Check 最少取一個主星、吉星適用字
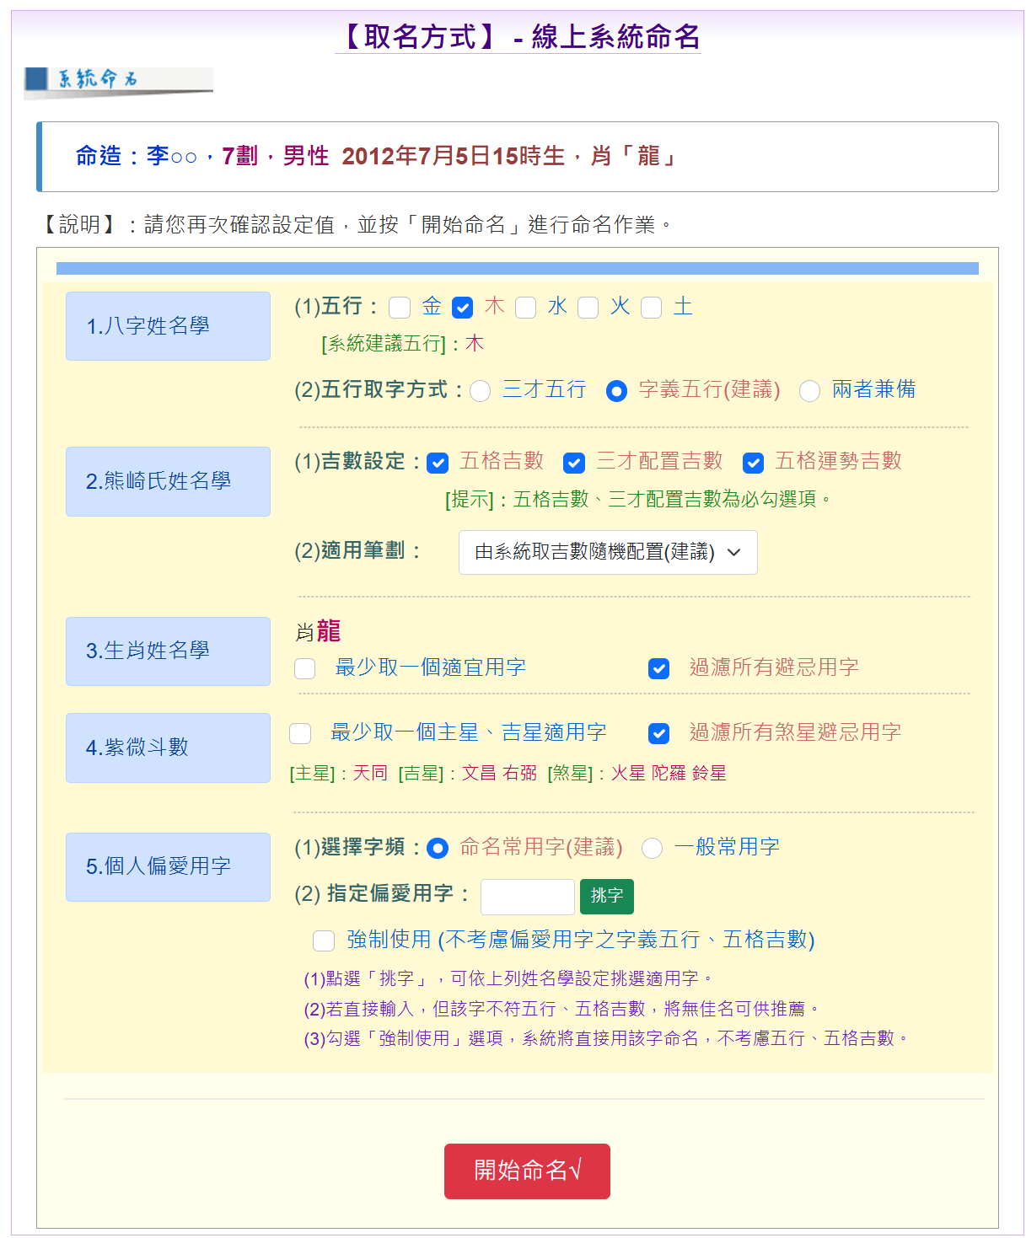The image size is (1026, 1238). (x=300, y=733)
